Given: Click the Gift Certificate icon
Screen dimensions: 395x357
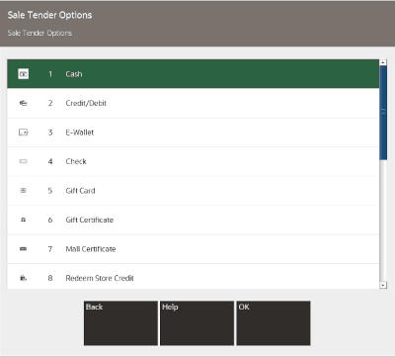Looking at the screenshot, I should click(x=23, y=220).
